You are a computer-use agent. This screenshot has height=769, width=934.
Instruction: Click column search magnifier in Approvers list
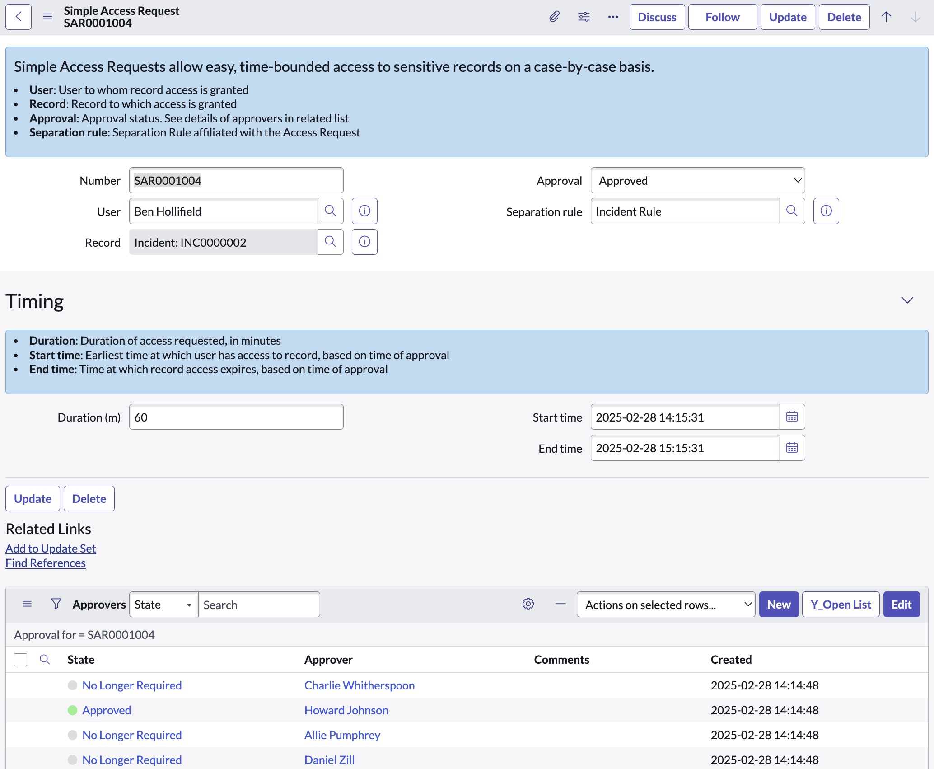45,660
